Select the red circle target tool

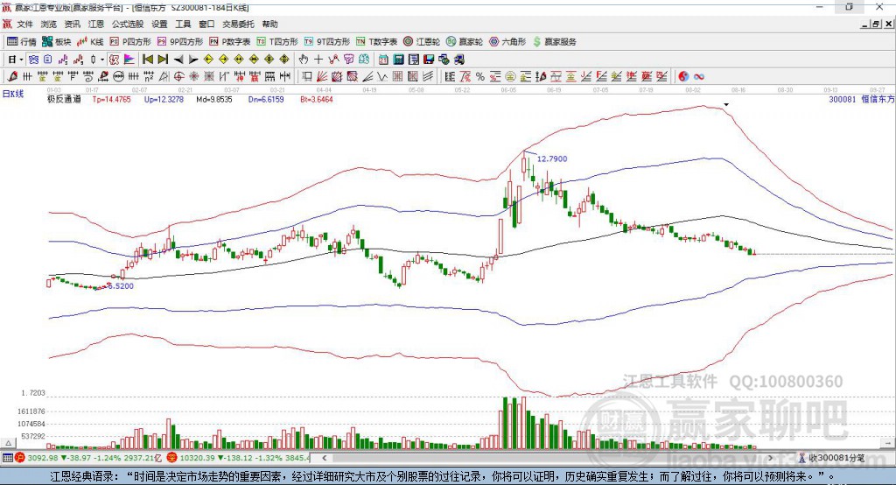coord(178,77)
